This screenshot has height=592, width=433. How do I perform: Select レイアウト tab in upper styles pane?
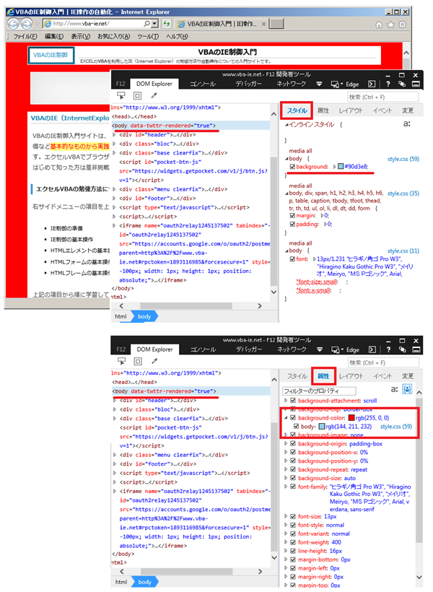(350, 110)
